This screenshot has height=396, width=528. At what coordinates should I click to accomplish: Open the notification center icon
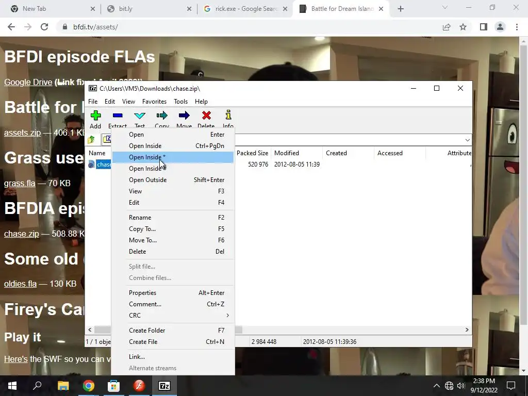coord(511,386)
